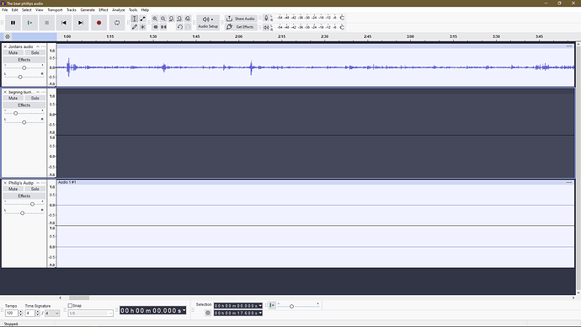Open the Audio Setup dropdown
Screen dimensions: 581x327
(208, 23)
